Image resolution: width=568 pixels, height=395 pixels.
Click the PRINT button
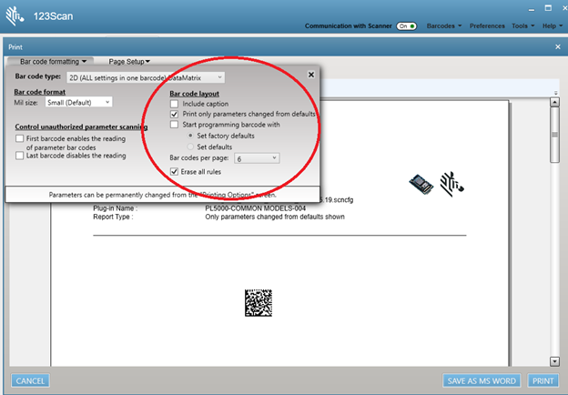(543, 380)
